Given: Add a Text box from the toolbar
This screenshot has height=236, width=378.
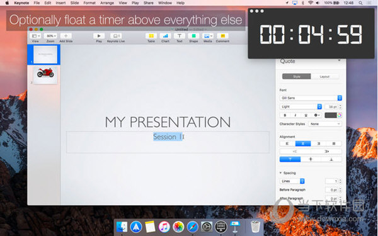Looking at the screenshot, I should click(x=180, y=36).
